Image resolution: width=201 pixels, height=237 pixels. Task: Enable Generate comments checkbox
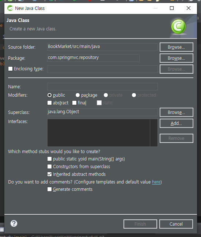tap(49, 189)
